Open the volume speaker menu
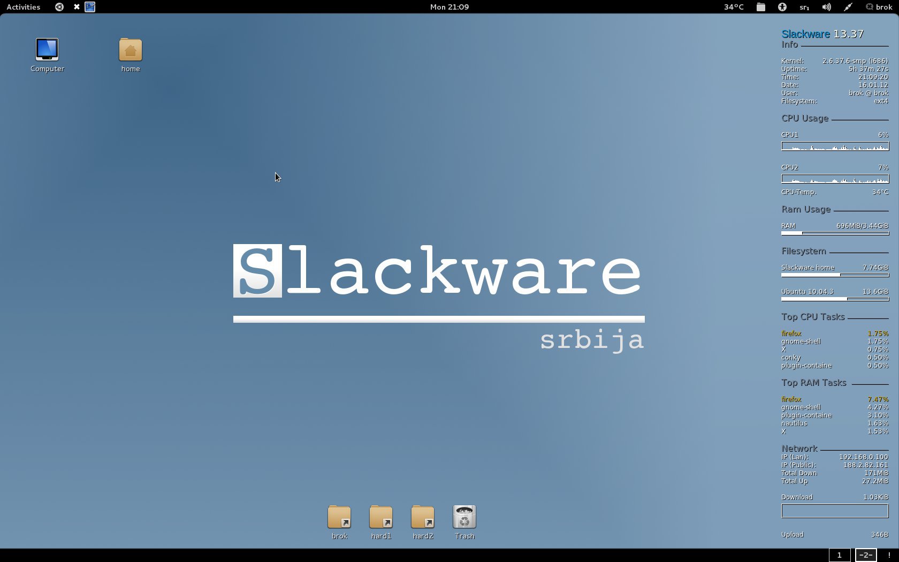Image resolution: width=899 pixels, height=562 pixels. [826, 7]
